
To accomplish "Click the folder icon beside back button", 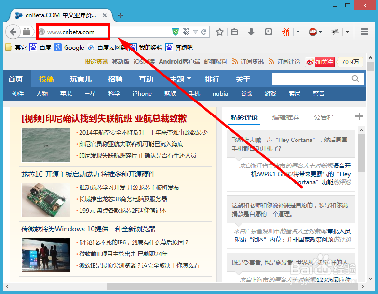I will pyautogui.click(x=27, y=32).
